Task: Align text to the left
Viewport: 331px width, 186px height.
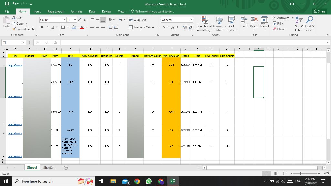Action: 92,27
